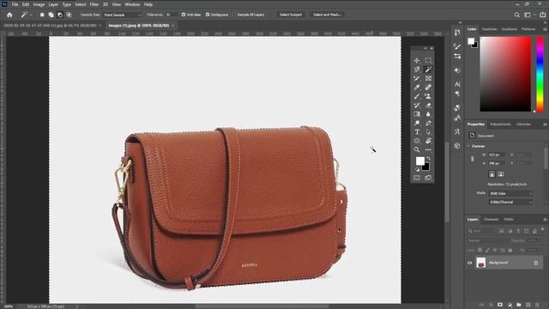Open the File menu

pos(15,4)
